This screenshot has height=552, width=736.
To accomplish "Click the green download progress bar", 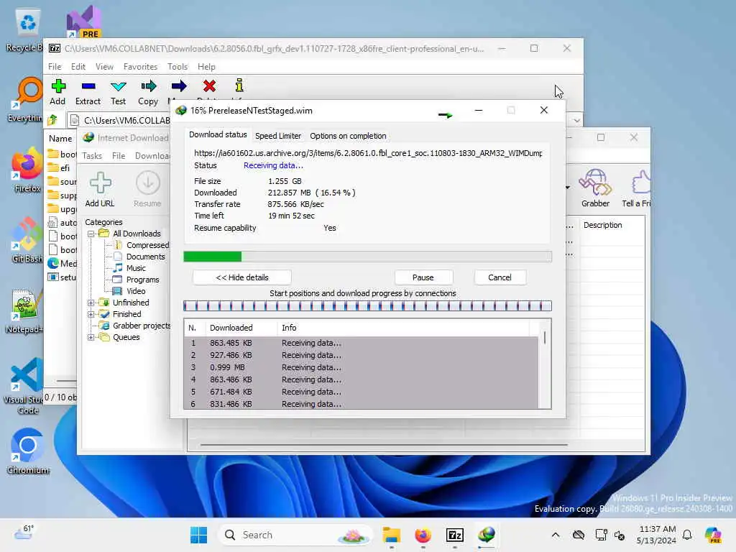I will [367, 257].
